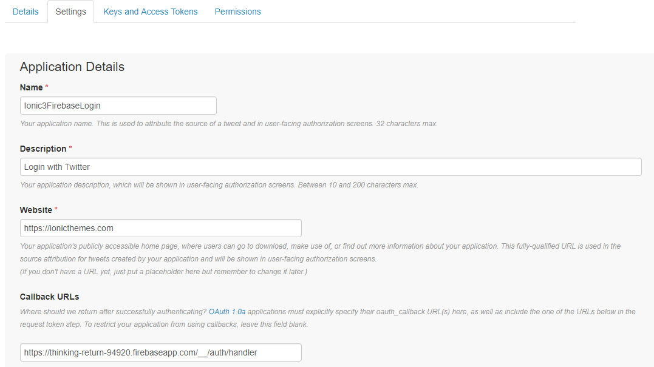This screenshot has height=367, width=654.
Task: Open the Details tab
Action: pyautogui.click(x=26, y=12)
